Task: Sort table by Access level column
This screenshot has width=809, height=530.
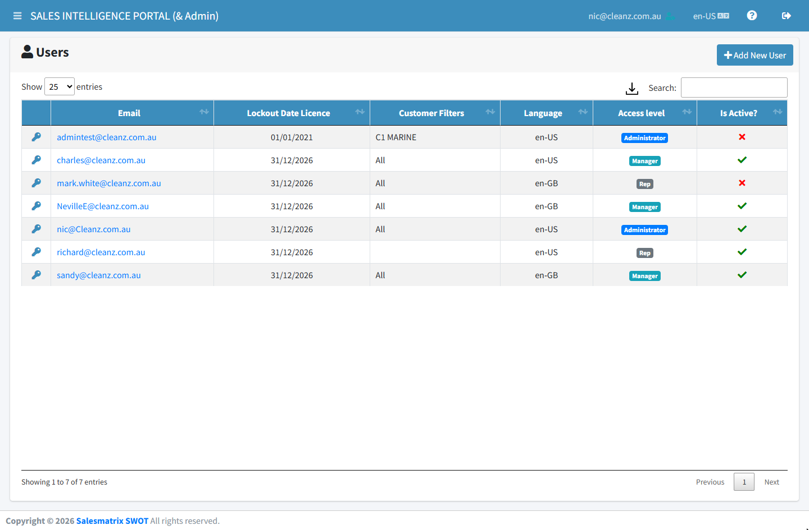Action: [x=644, y=113]
